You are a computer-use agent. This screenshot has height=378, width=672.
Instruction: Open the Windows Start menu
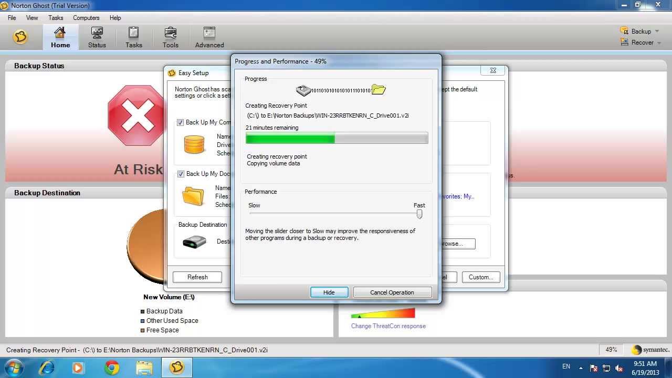click(x=13, y=367)
